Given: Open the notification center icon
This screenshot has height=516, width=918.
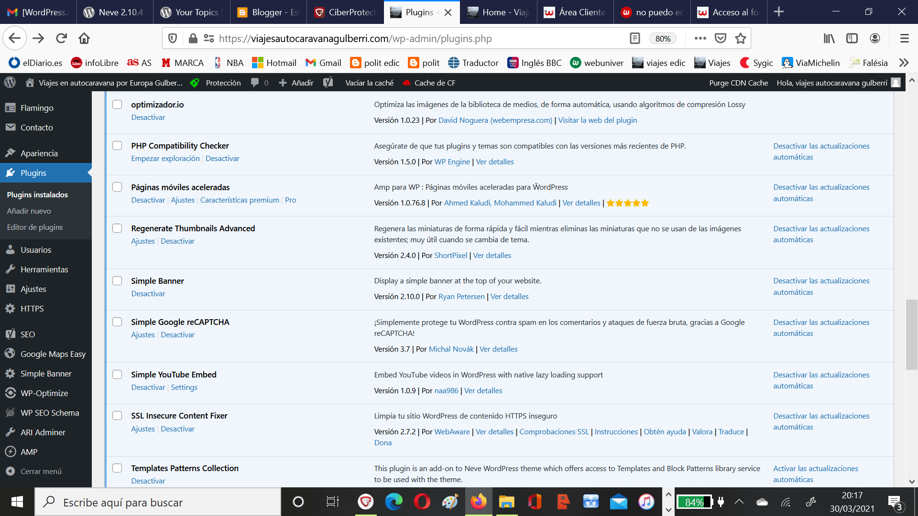Looking at the screenshot, I should click(x=895, y=502).
